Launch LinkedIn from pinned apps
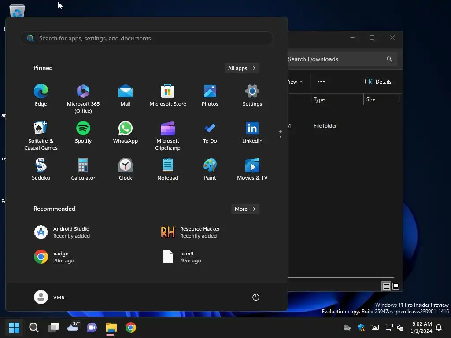Viewport: 451px width, 338px height. [x=252, y=132]
